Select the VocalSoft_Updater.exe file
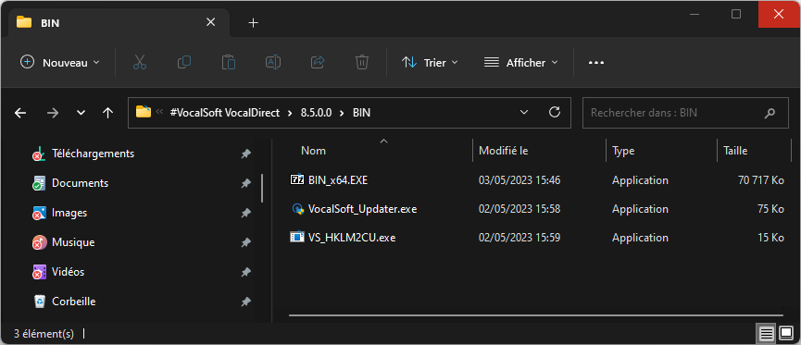The image size is (801, 345). pos(363,209)
